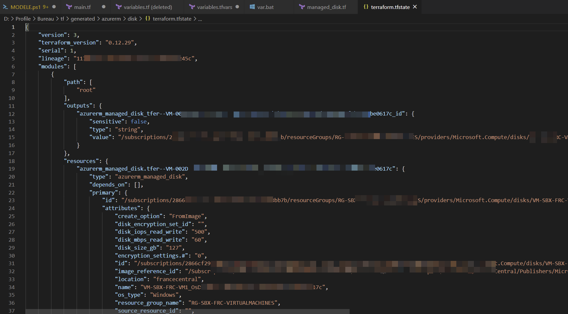
Task: Click line number 24 in the gutter
Action: (x=12, y=208)
